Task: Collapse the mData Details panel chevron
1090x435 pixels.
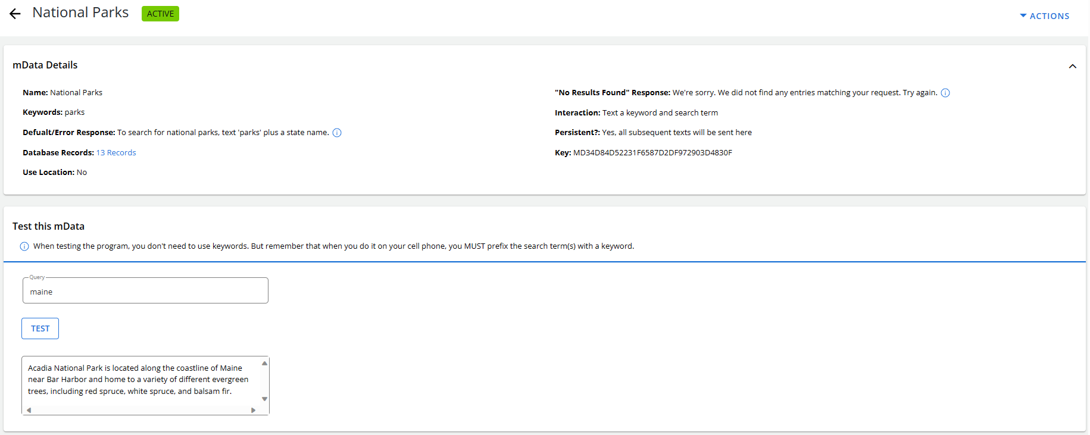Action: [1072, 66]
